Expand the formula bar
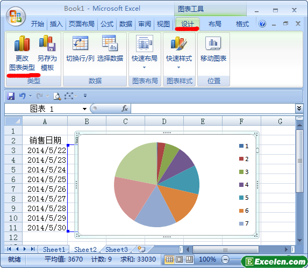Viewport: 308px width, 268px height. point(299,108)
